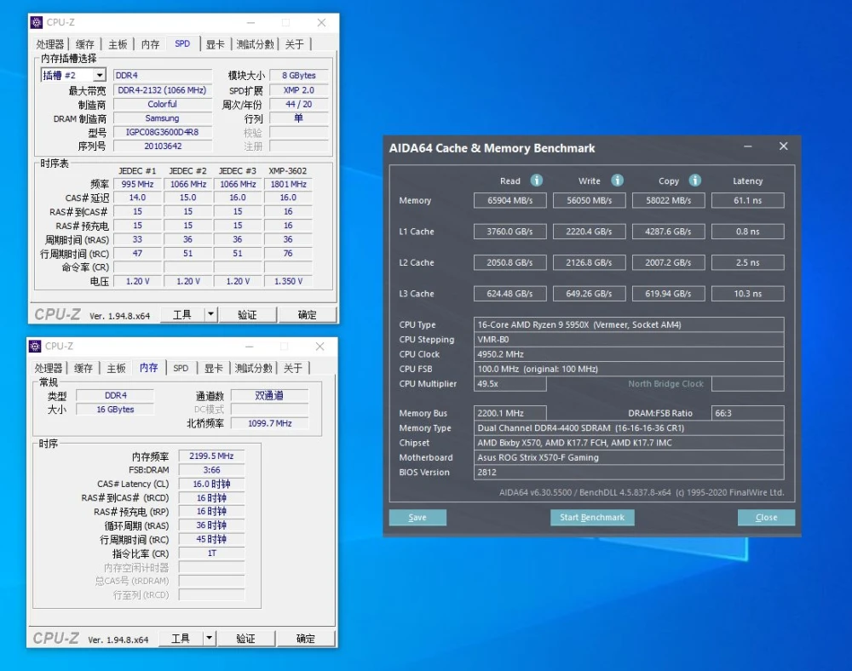Click the Copy info icon in AIDA64

click(695, 181)
